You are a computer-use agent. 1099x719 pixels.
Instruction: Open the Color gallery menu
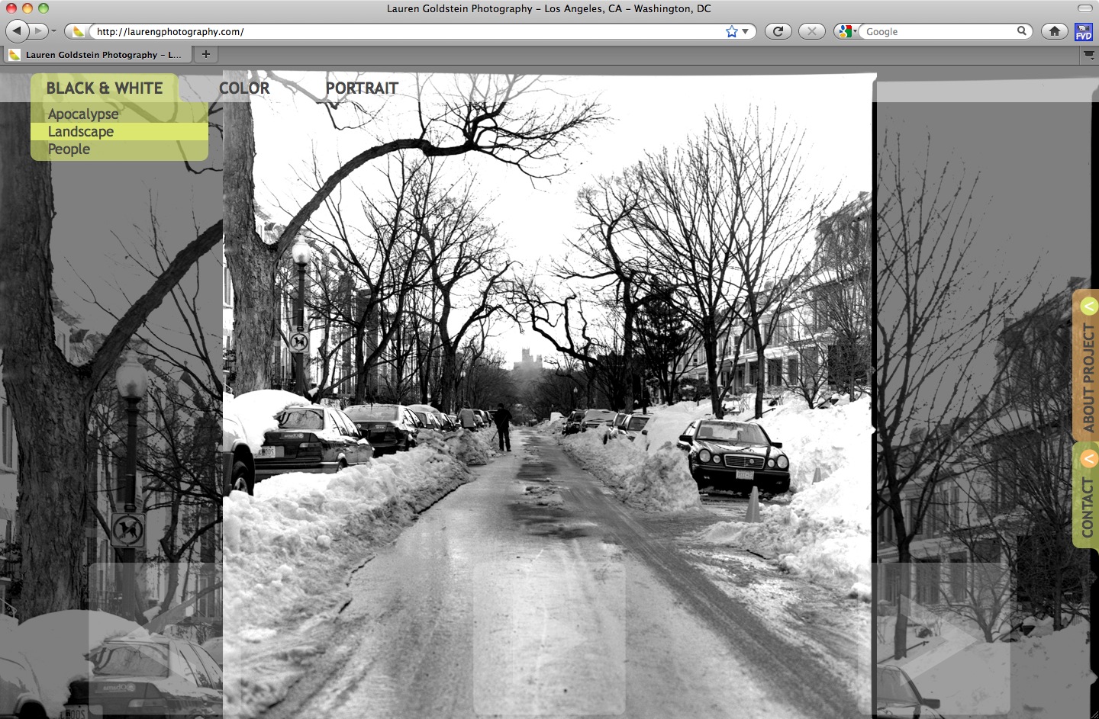click(x=244, y=88)
